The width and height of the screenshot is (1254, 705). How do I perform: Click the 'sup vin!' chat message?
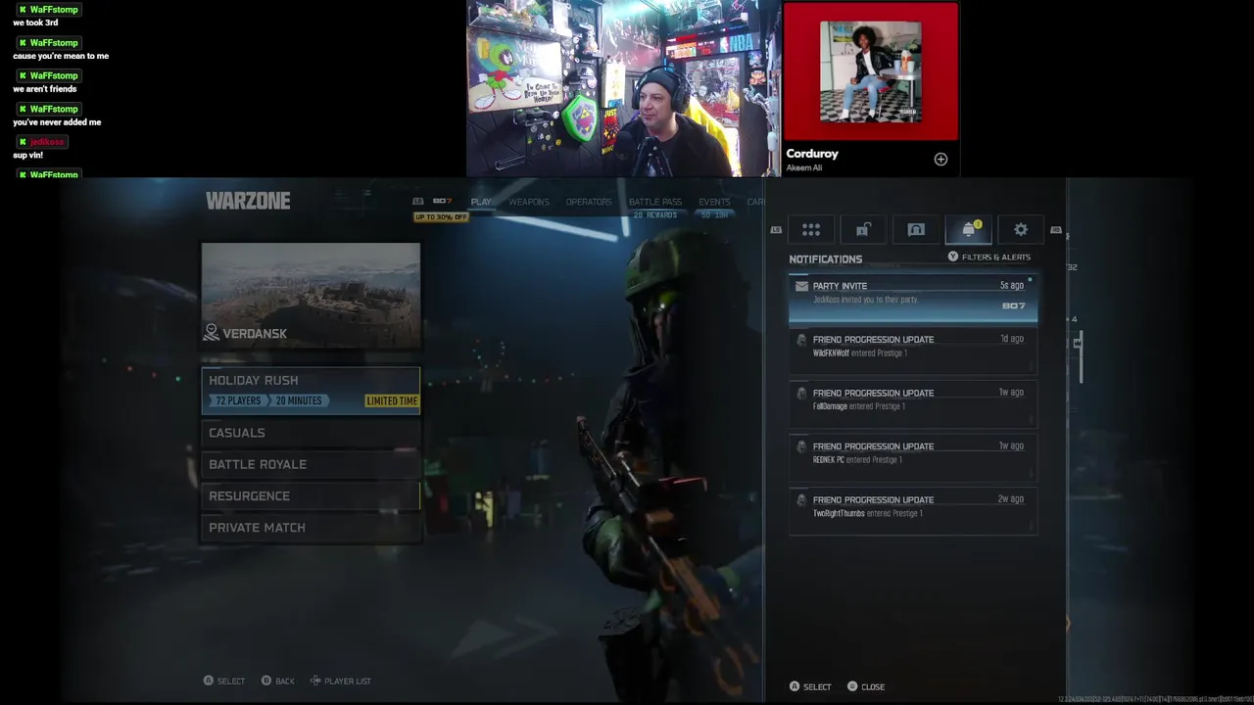pyautogui.click(x=27, y=155)
